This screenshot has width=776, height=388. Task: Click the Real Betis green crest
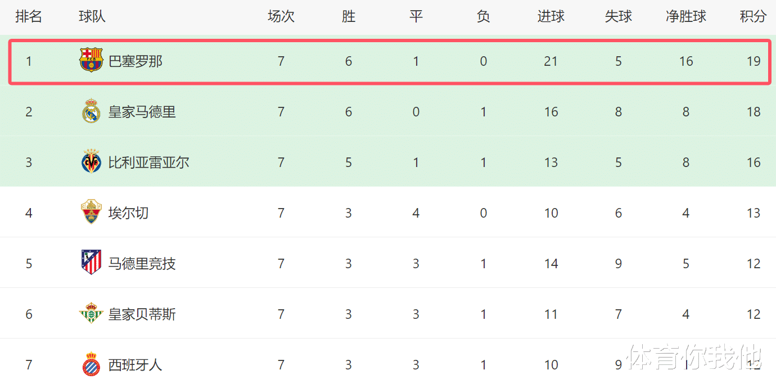click(91, 313)
